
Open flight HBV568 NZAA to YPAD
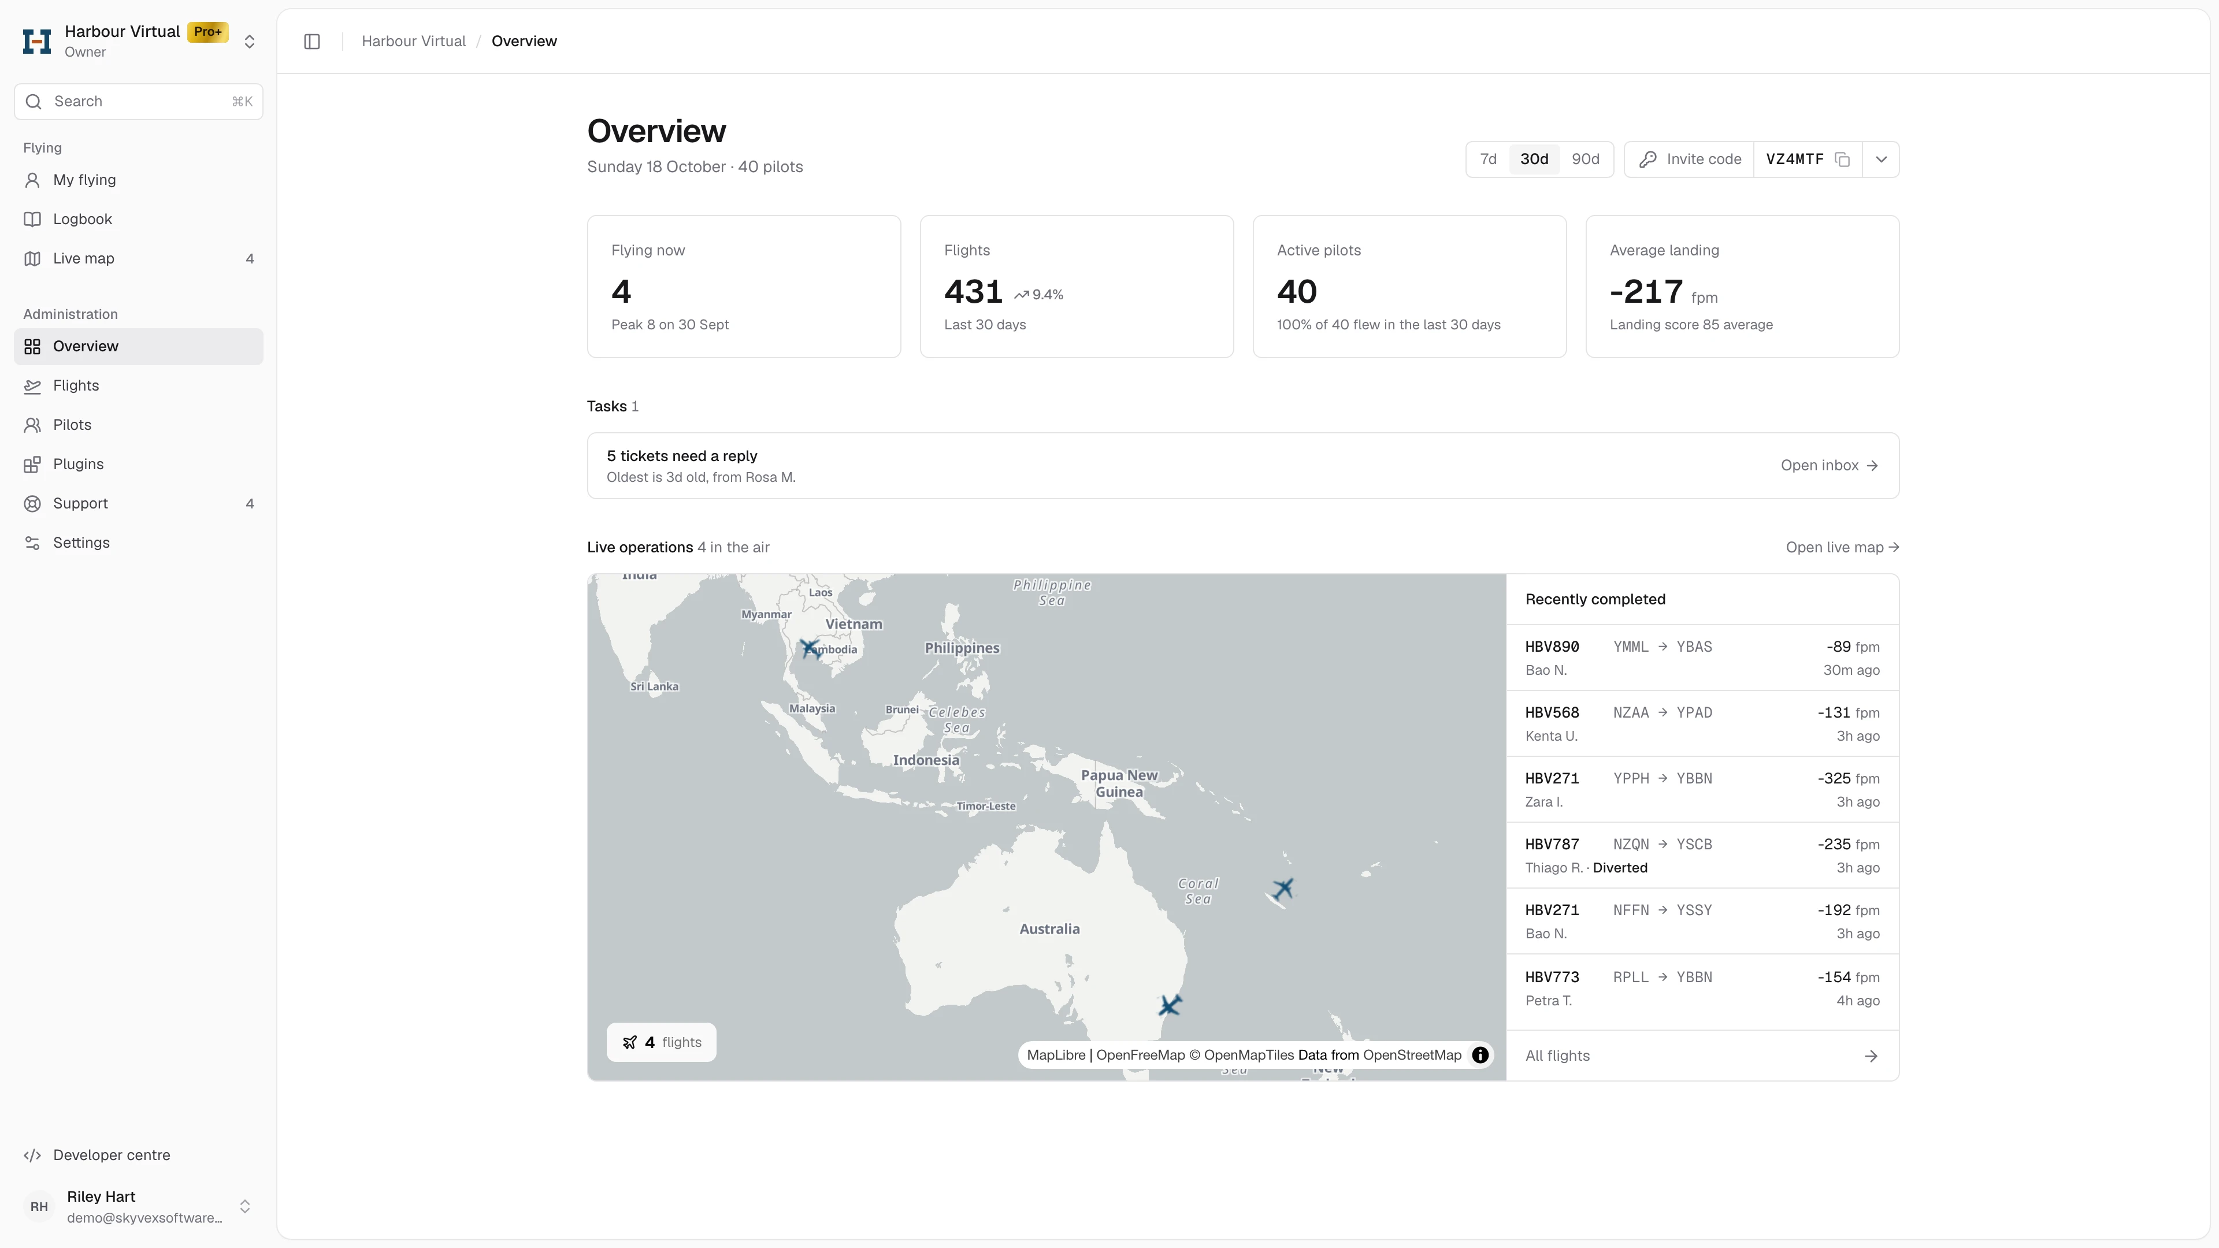coord(1702,725)
